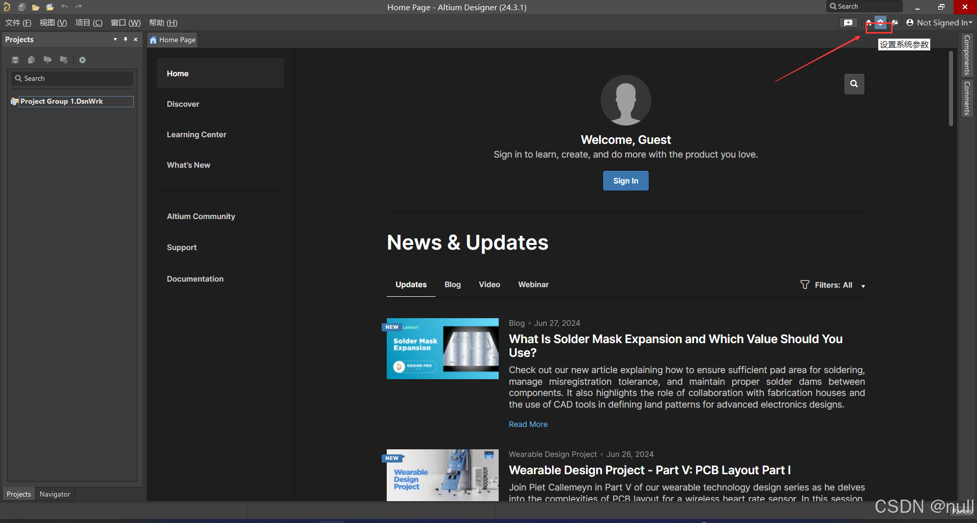The image size is (977, 523).
Task: Open the Components side panel tab
Action: (x=967, y=55)
